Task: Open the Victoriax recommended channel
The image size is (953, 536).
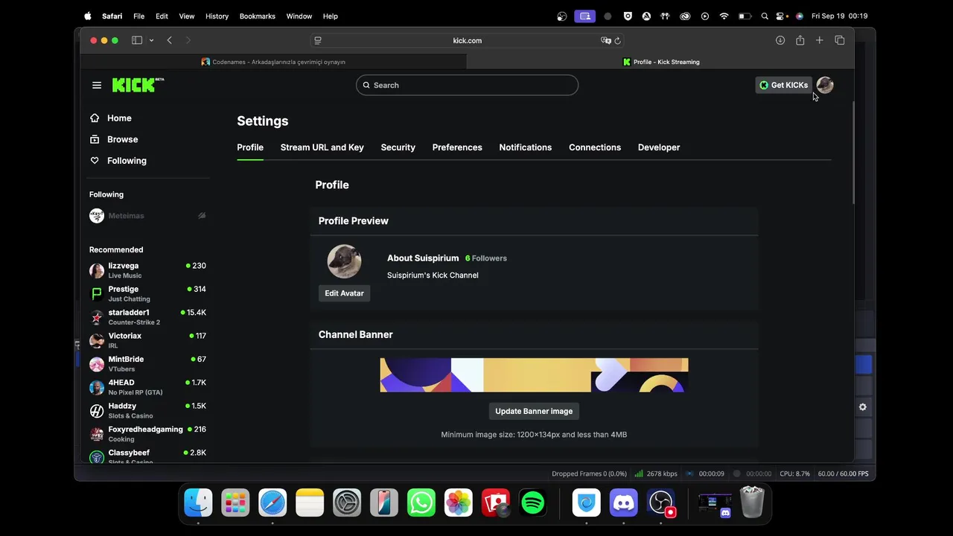Action: click(x=147, y=340)
